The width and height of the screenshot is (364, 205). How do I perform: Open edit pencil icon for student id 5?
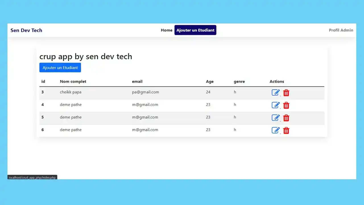coord(276,118)
